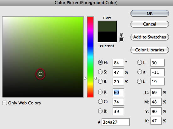Select the Lab a channel radio button
The width and height of the screenshot is (173, 129).
140,72
